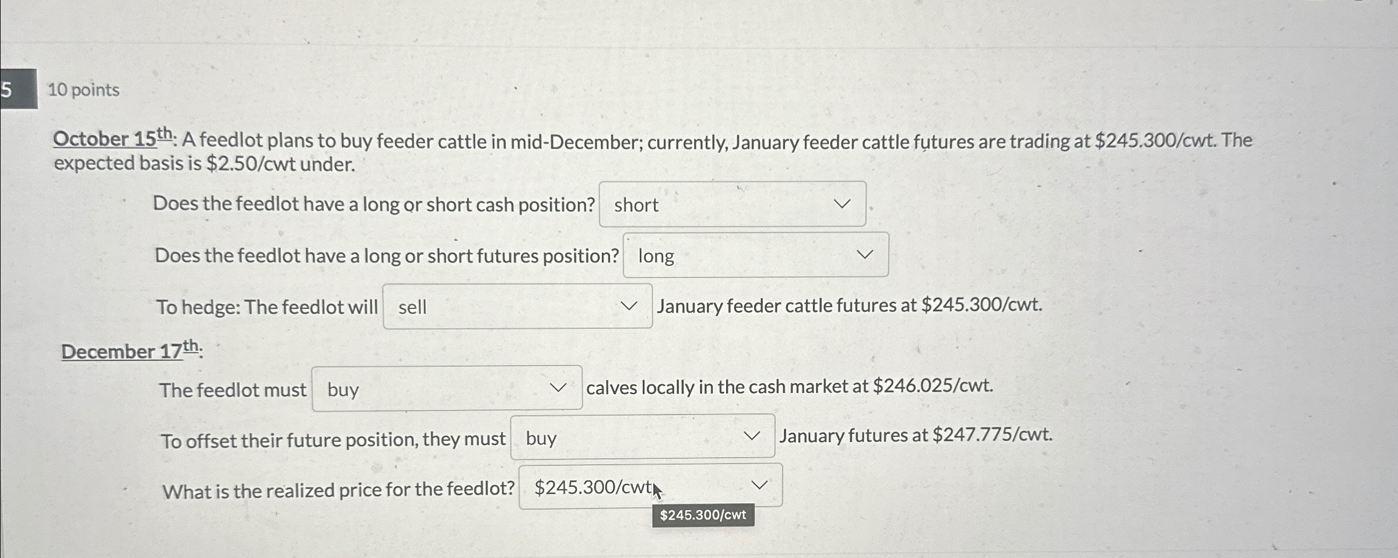Expand the offset futures dropdown showing 'buy'

(642, 437)
